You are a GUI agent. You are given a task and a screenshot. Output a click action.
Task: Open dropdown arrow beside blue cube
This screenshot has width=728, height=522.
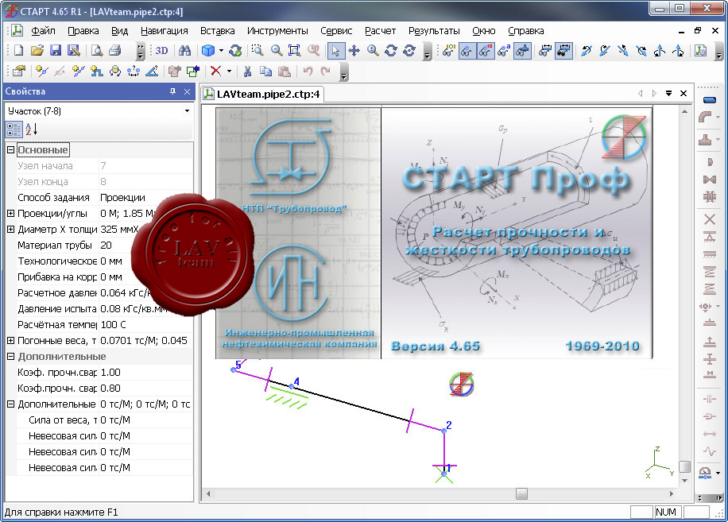[x=221, y=51]
